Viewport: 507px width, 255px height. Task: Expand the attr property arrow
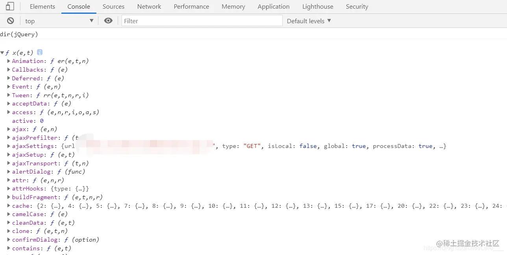coord(9,180)
